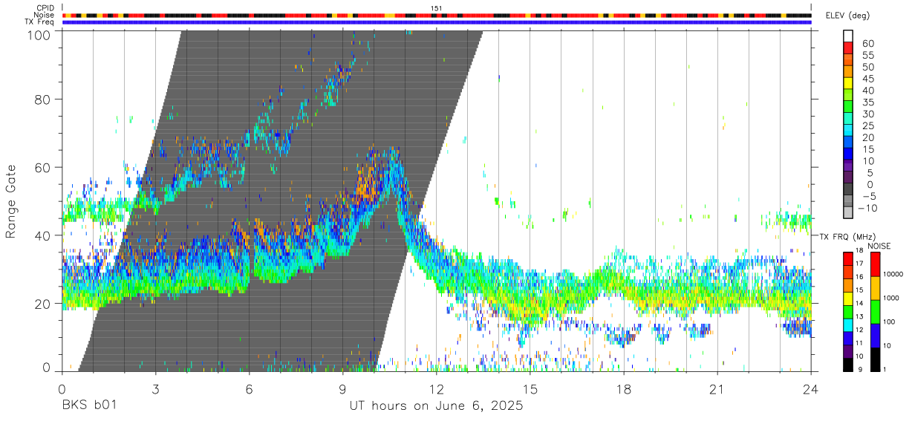Click the '1000' noise legend value
The height and width of the screenshot is (421, 912).
tap(890, 299)
